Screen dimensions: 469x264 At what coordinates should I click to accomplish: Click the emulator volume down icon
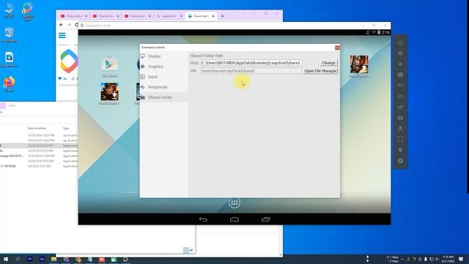point(400,64)
